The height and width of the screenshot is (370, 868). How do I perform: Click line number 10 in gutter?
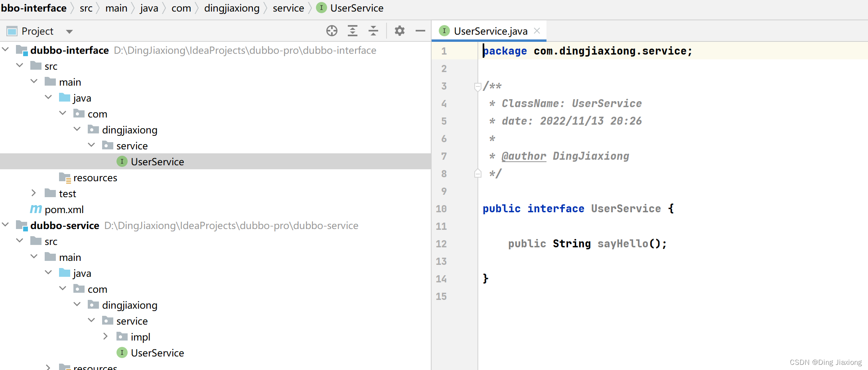click(x=441, y=209)
